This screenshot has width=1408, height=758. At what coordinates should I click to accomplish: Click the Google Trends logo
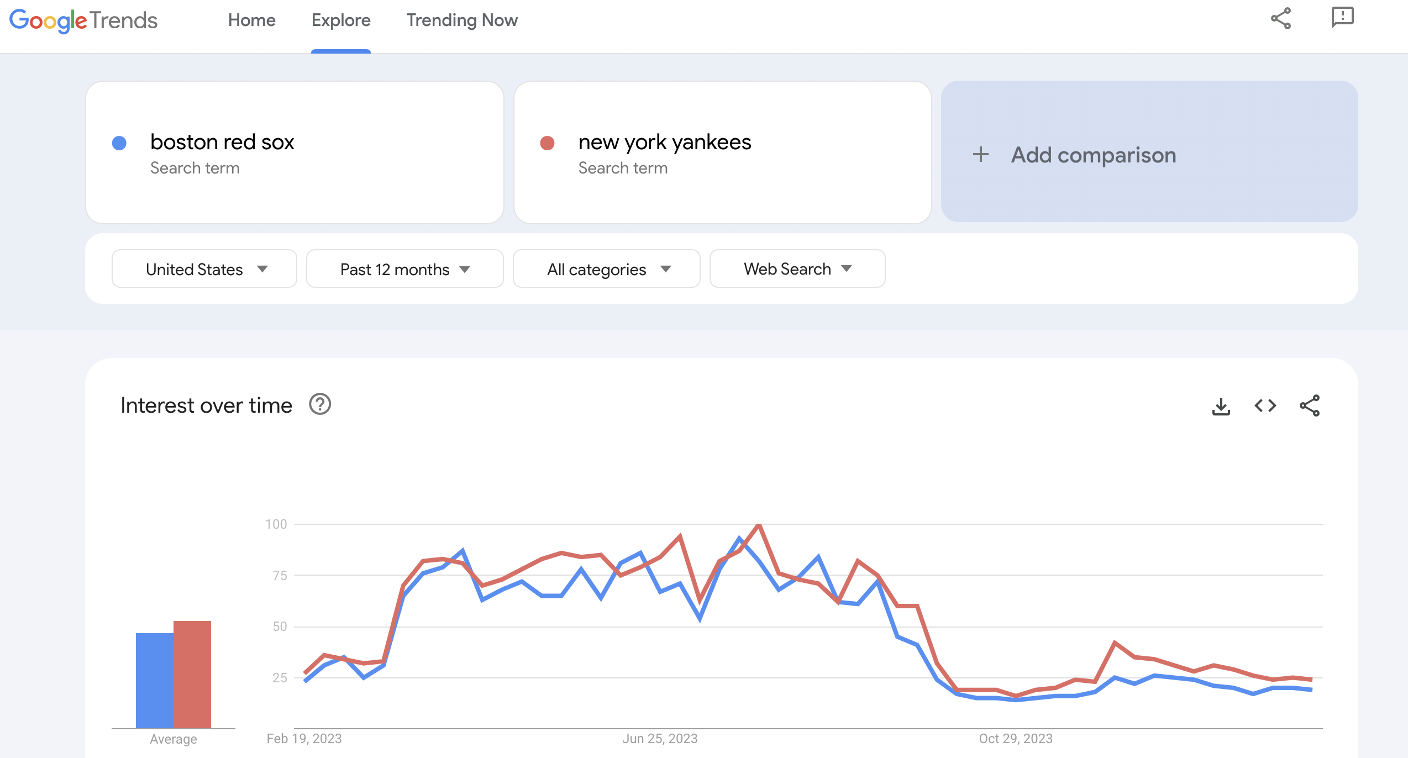(83, 20)
